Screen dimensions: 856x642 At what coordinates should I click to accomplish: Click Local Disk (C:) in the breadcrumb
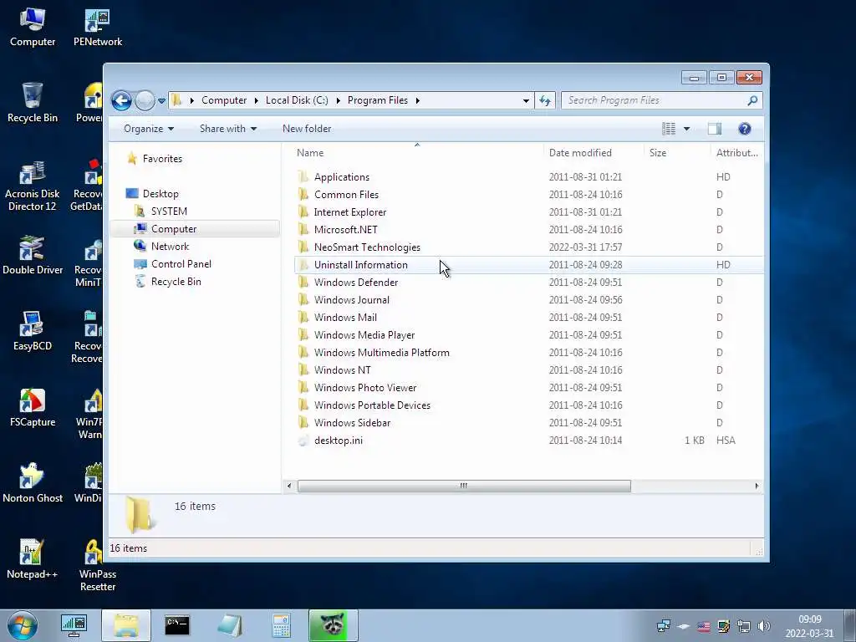point(297,100)
